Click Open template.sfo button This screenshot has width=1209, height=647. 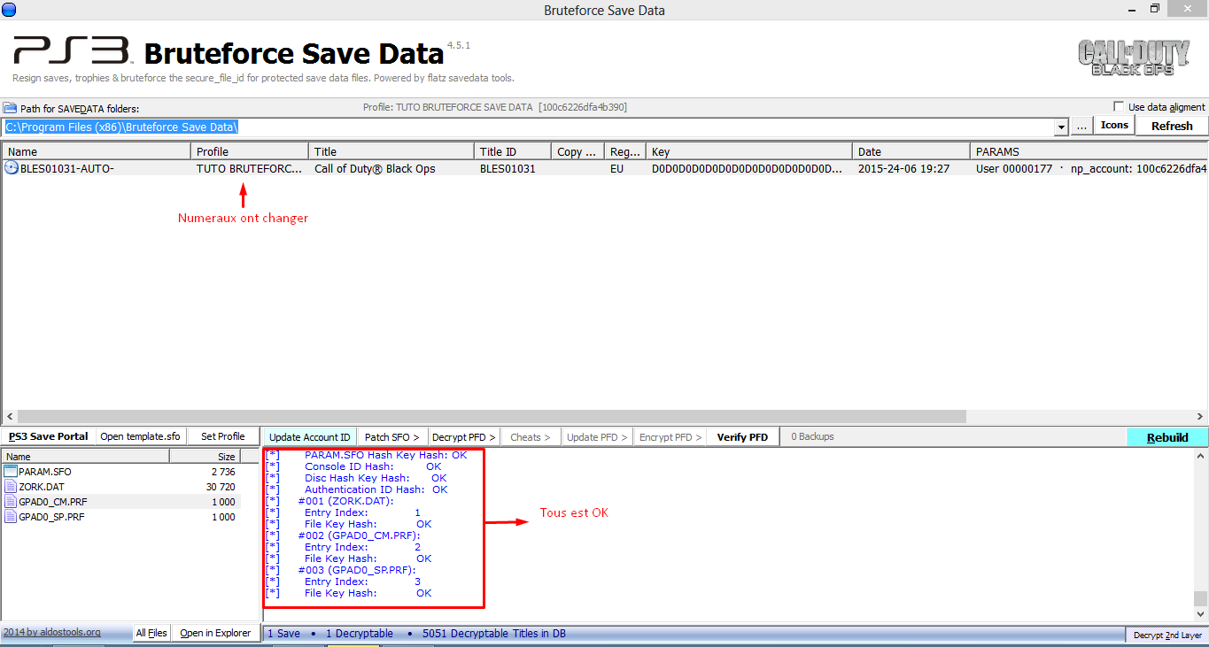140,436
